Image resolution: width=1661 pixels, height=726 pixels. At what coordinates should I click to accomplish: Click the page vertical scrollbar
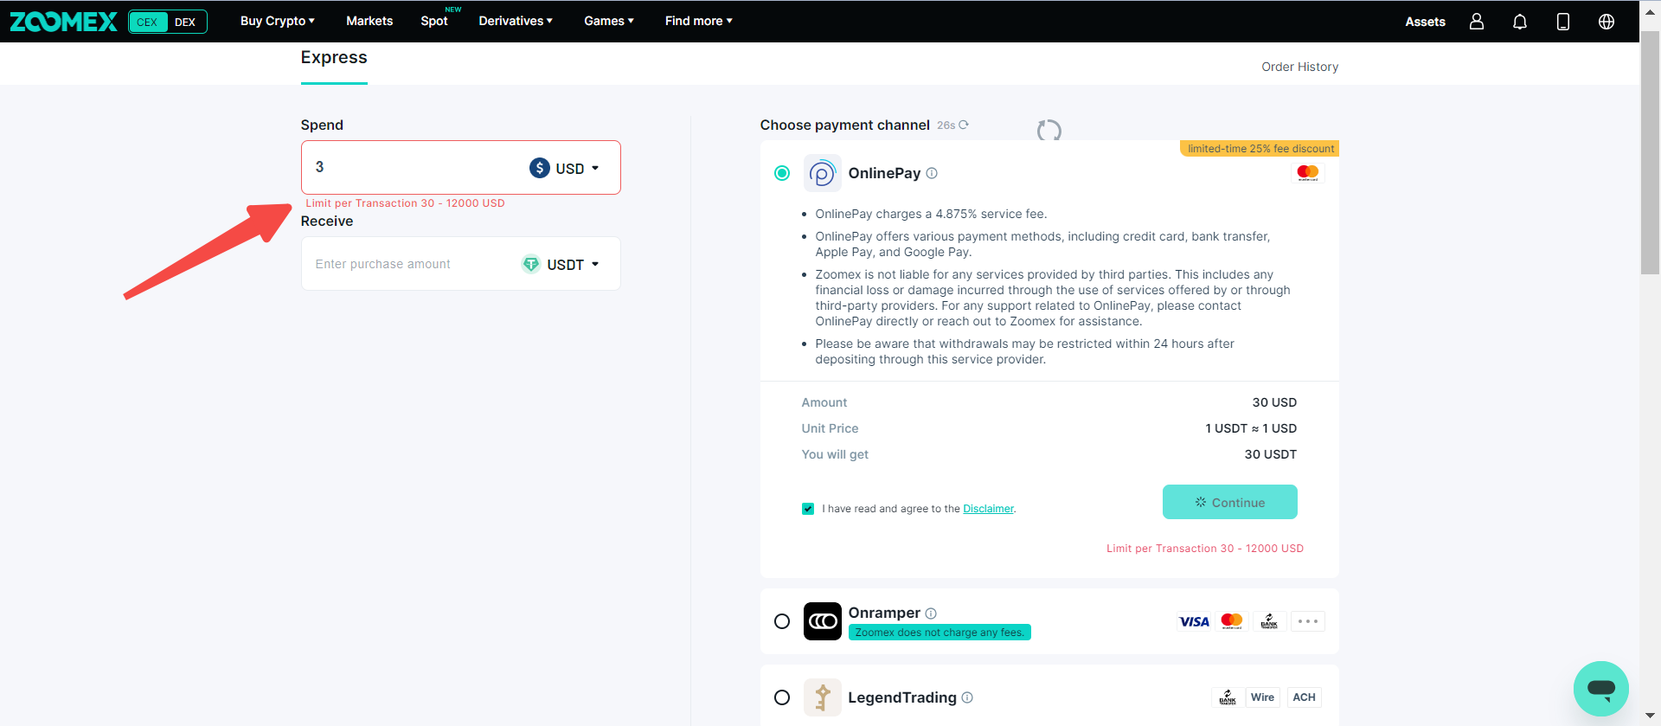(x=1650, y=153)
